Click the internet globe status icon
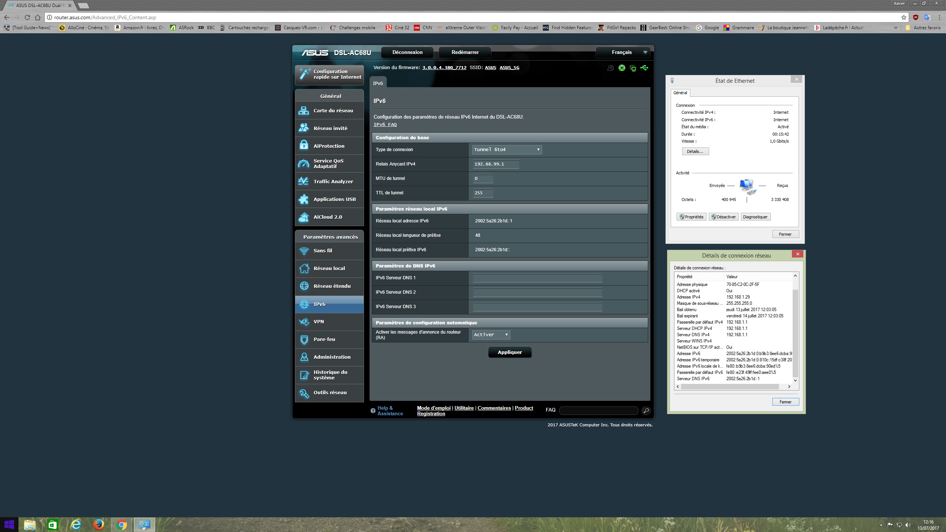 tap(622, 68)
